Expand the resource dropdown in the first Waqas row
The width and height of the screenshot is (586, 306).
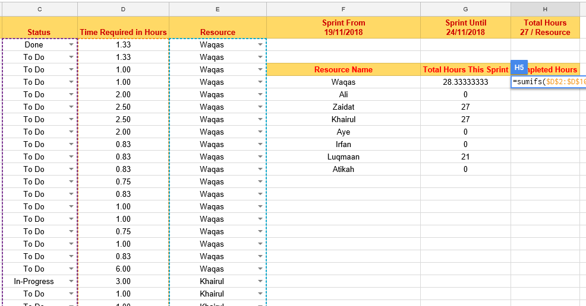[260, 44]
